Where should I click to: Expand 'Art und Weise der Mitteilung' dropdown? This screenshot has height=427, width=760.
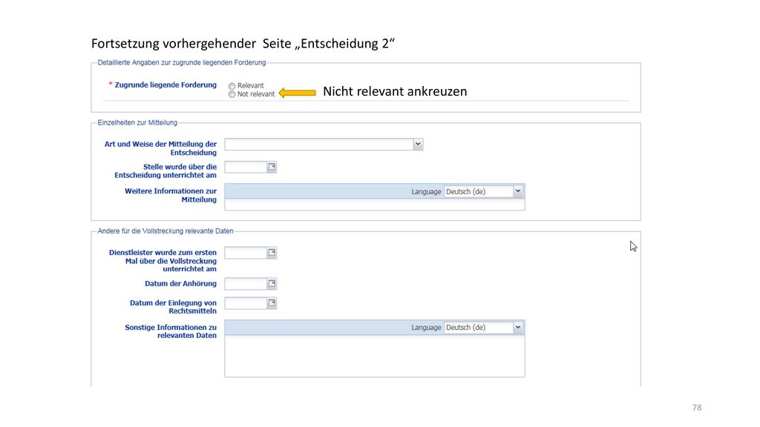(418, 145)
